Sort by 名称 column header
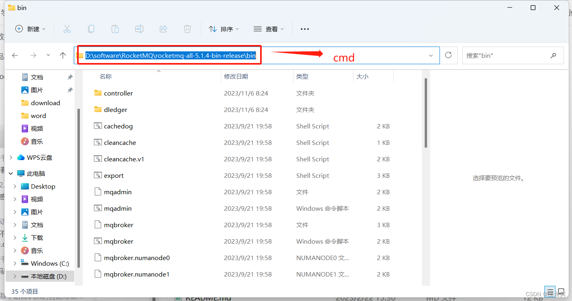The width and height of the screenshot is (572, 301). pos(106,76)
